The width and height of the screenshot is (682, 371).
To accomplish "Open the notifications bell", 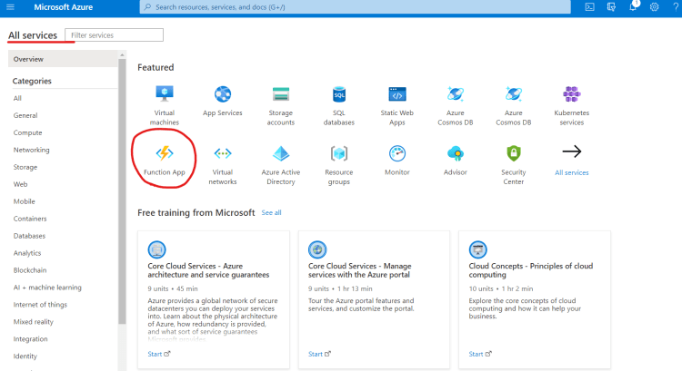I will tap(633, 7).
